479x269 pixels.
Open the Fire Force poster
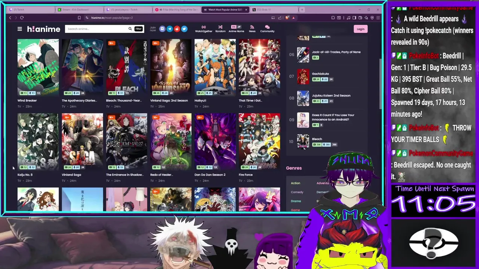[259, 142]
